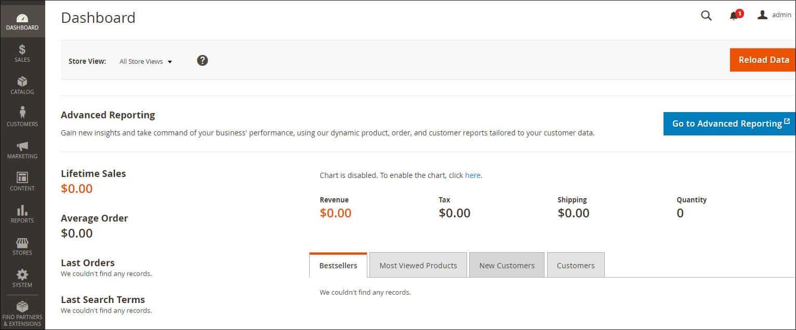
Task: Click the Store View help icon
Action: 203,60
